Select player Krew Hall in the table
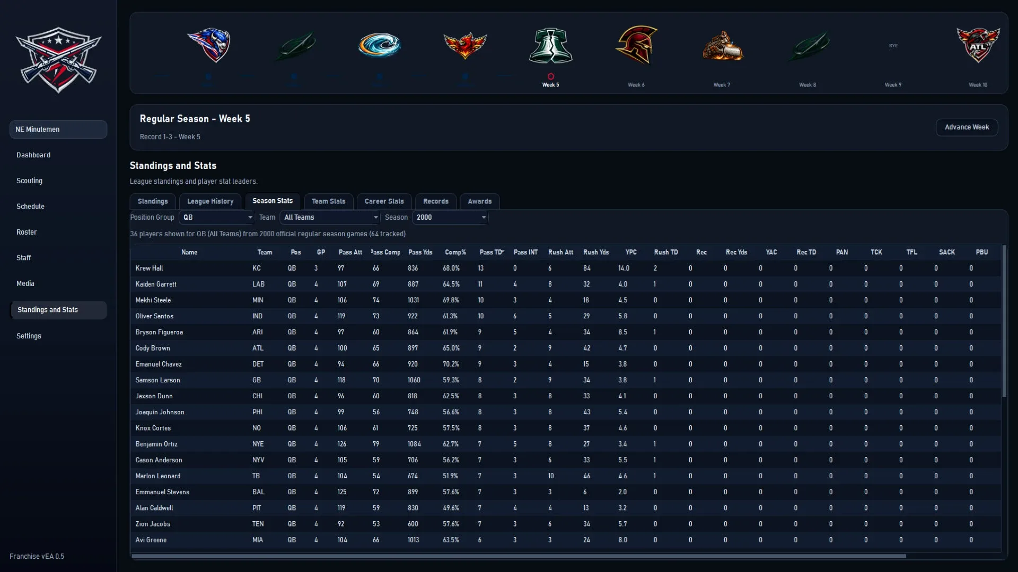 pos(149,268)
